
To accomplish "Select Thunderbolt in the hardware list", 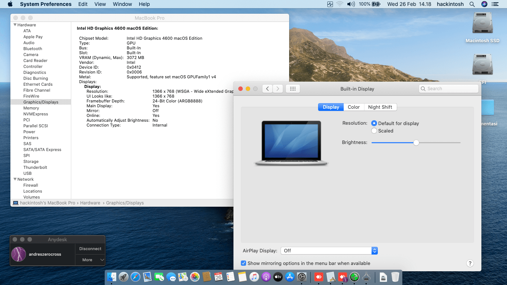I will pos(35,167).
